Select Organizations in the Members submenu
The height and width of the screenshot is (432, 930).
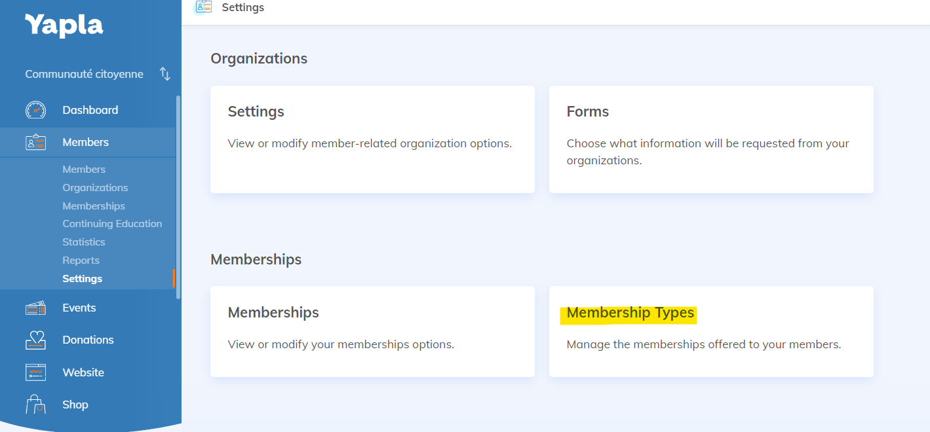point(95,187)
